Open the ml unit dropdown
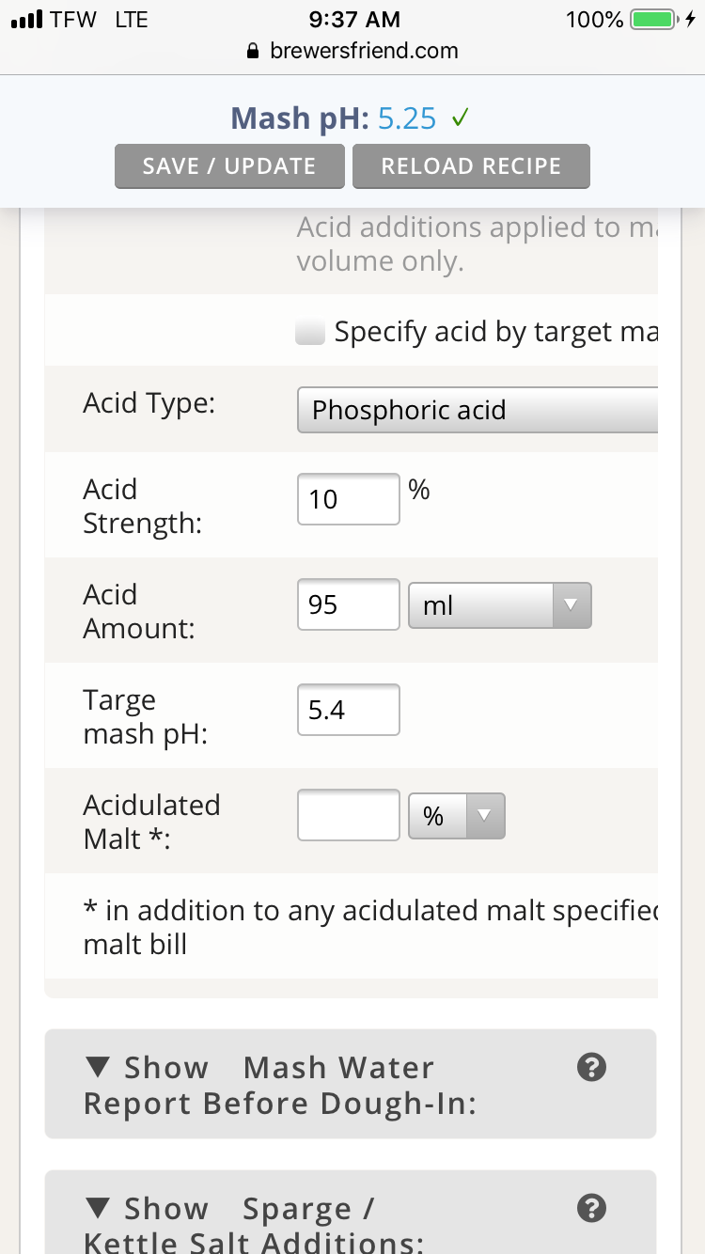This screenshot has height=1254, width=705. [x=500, y=605]
